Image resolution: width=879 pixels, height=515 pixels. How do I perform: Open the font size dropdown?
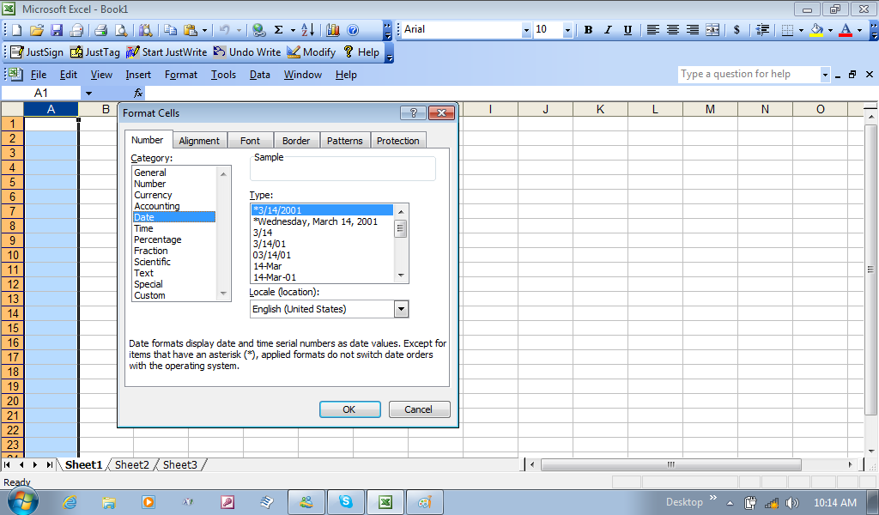567,30
